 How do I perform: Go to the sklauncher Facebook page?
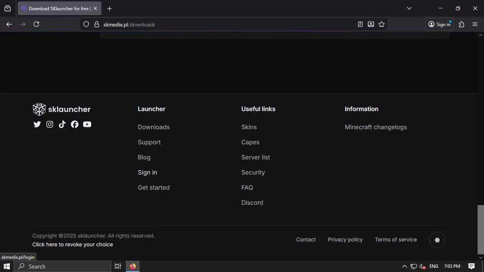pos(74,124)
